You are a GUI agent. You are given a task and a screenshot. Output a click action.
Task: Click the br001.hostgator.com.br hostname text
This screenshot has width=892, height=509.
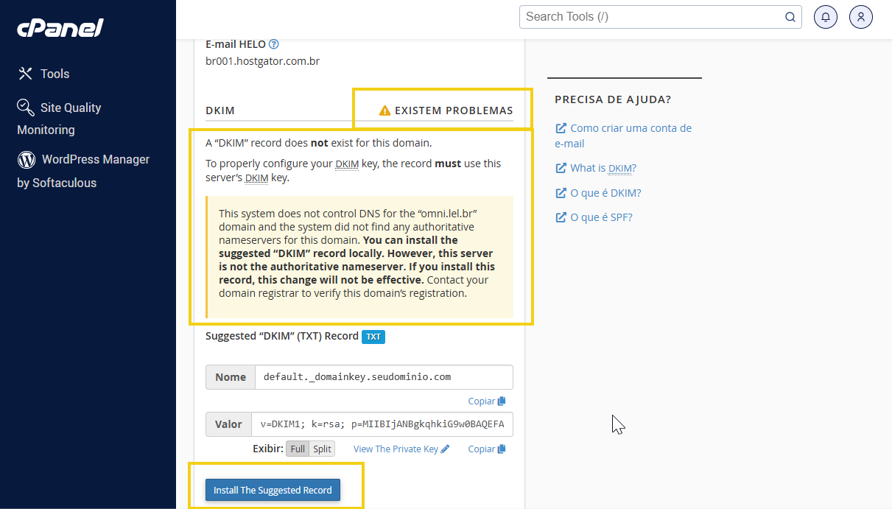(262, 61)
